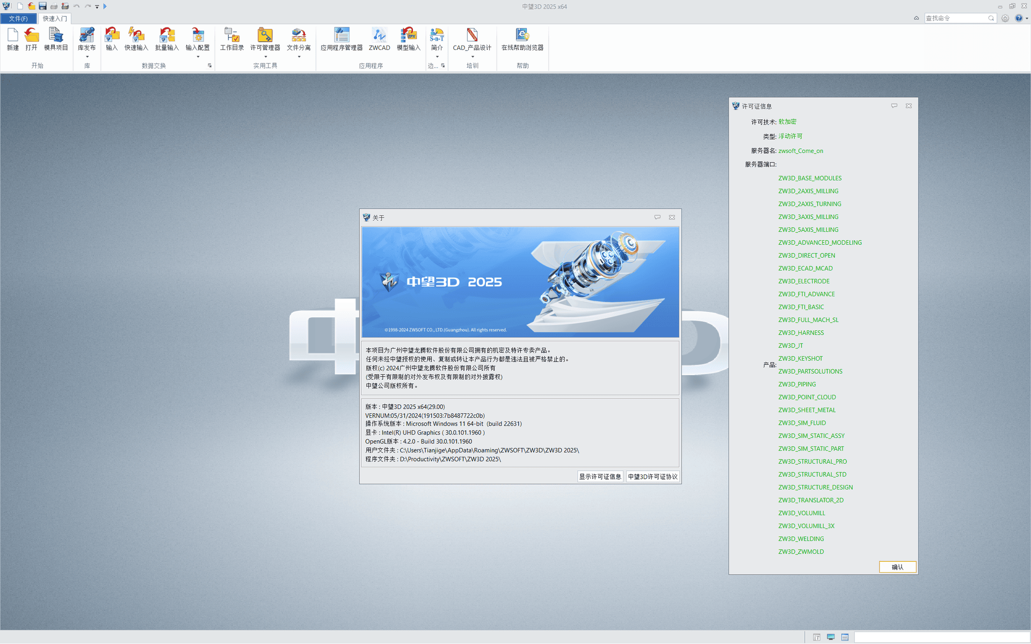Click the new document icon in quick access toolbar
Screen dimensions: 1031x644
point(20,6)
